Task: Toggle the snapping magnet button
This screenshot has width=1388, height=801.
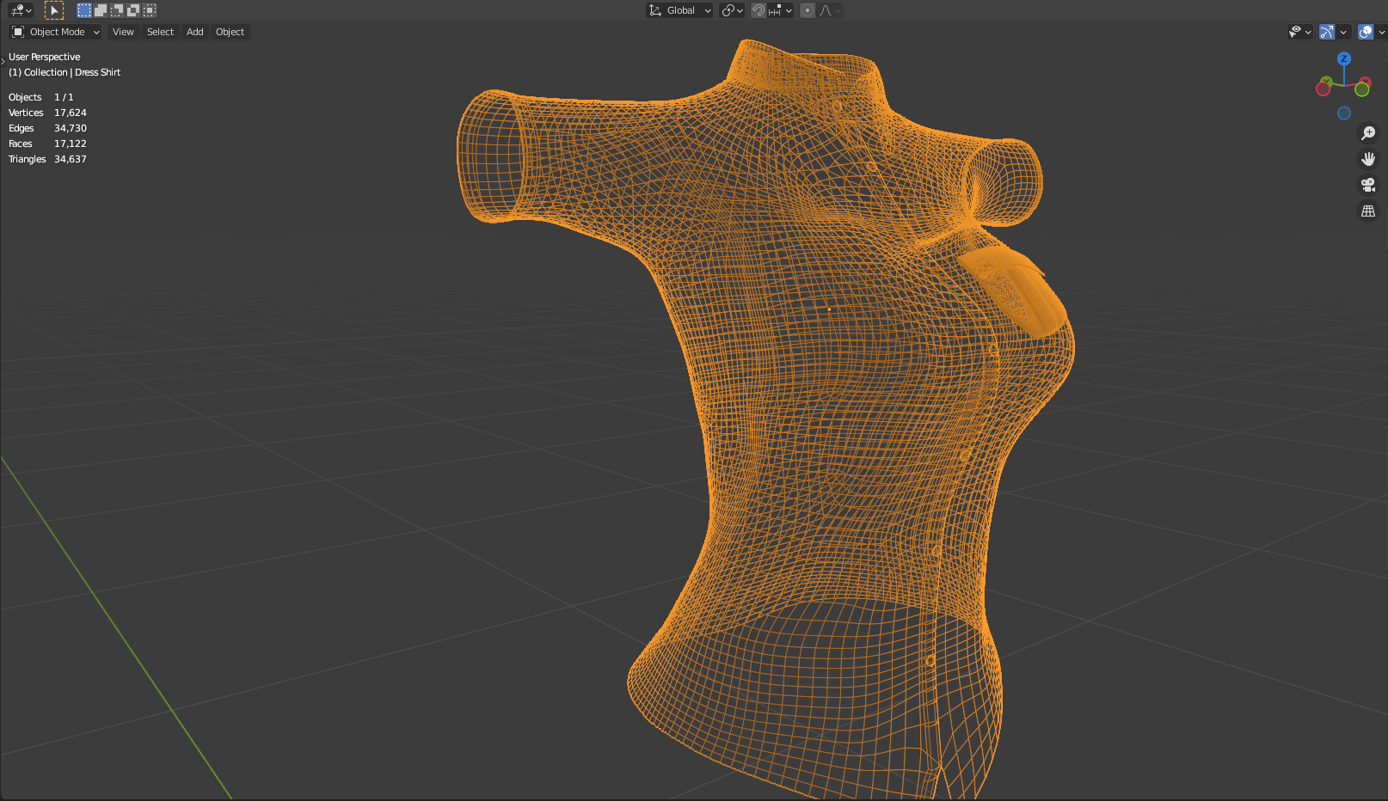Action: tap(758, 10)
